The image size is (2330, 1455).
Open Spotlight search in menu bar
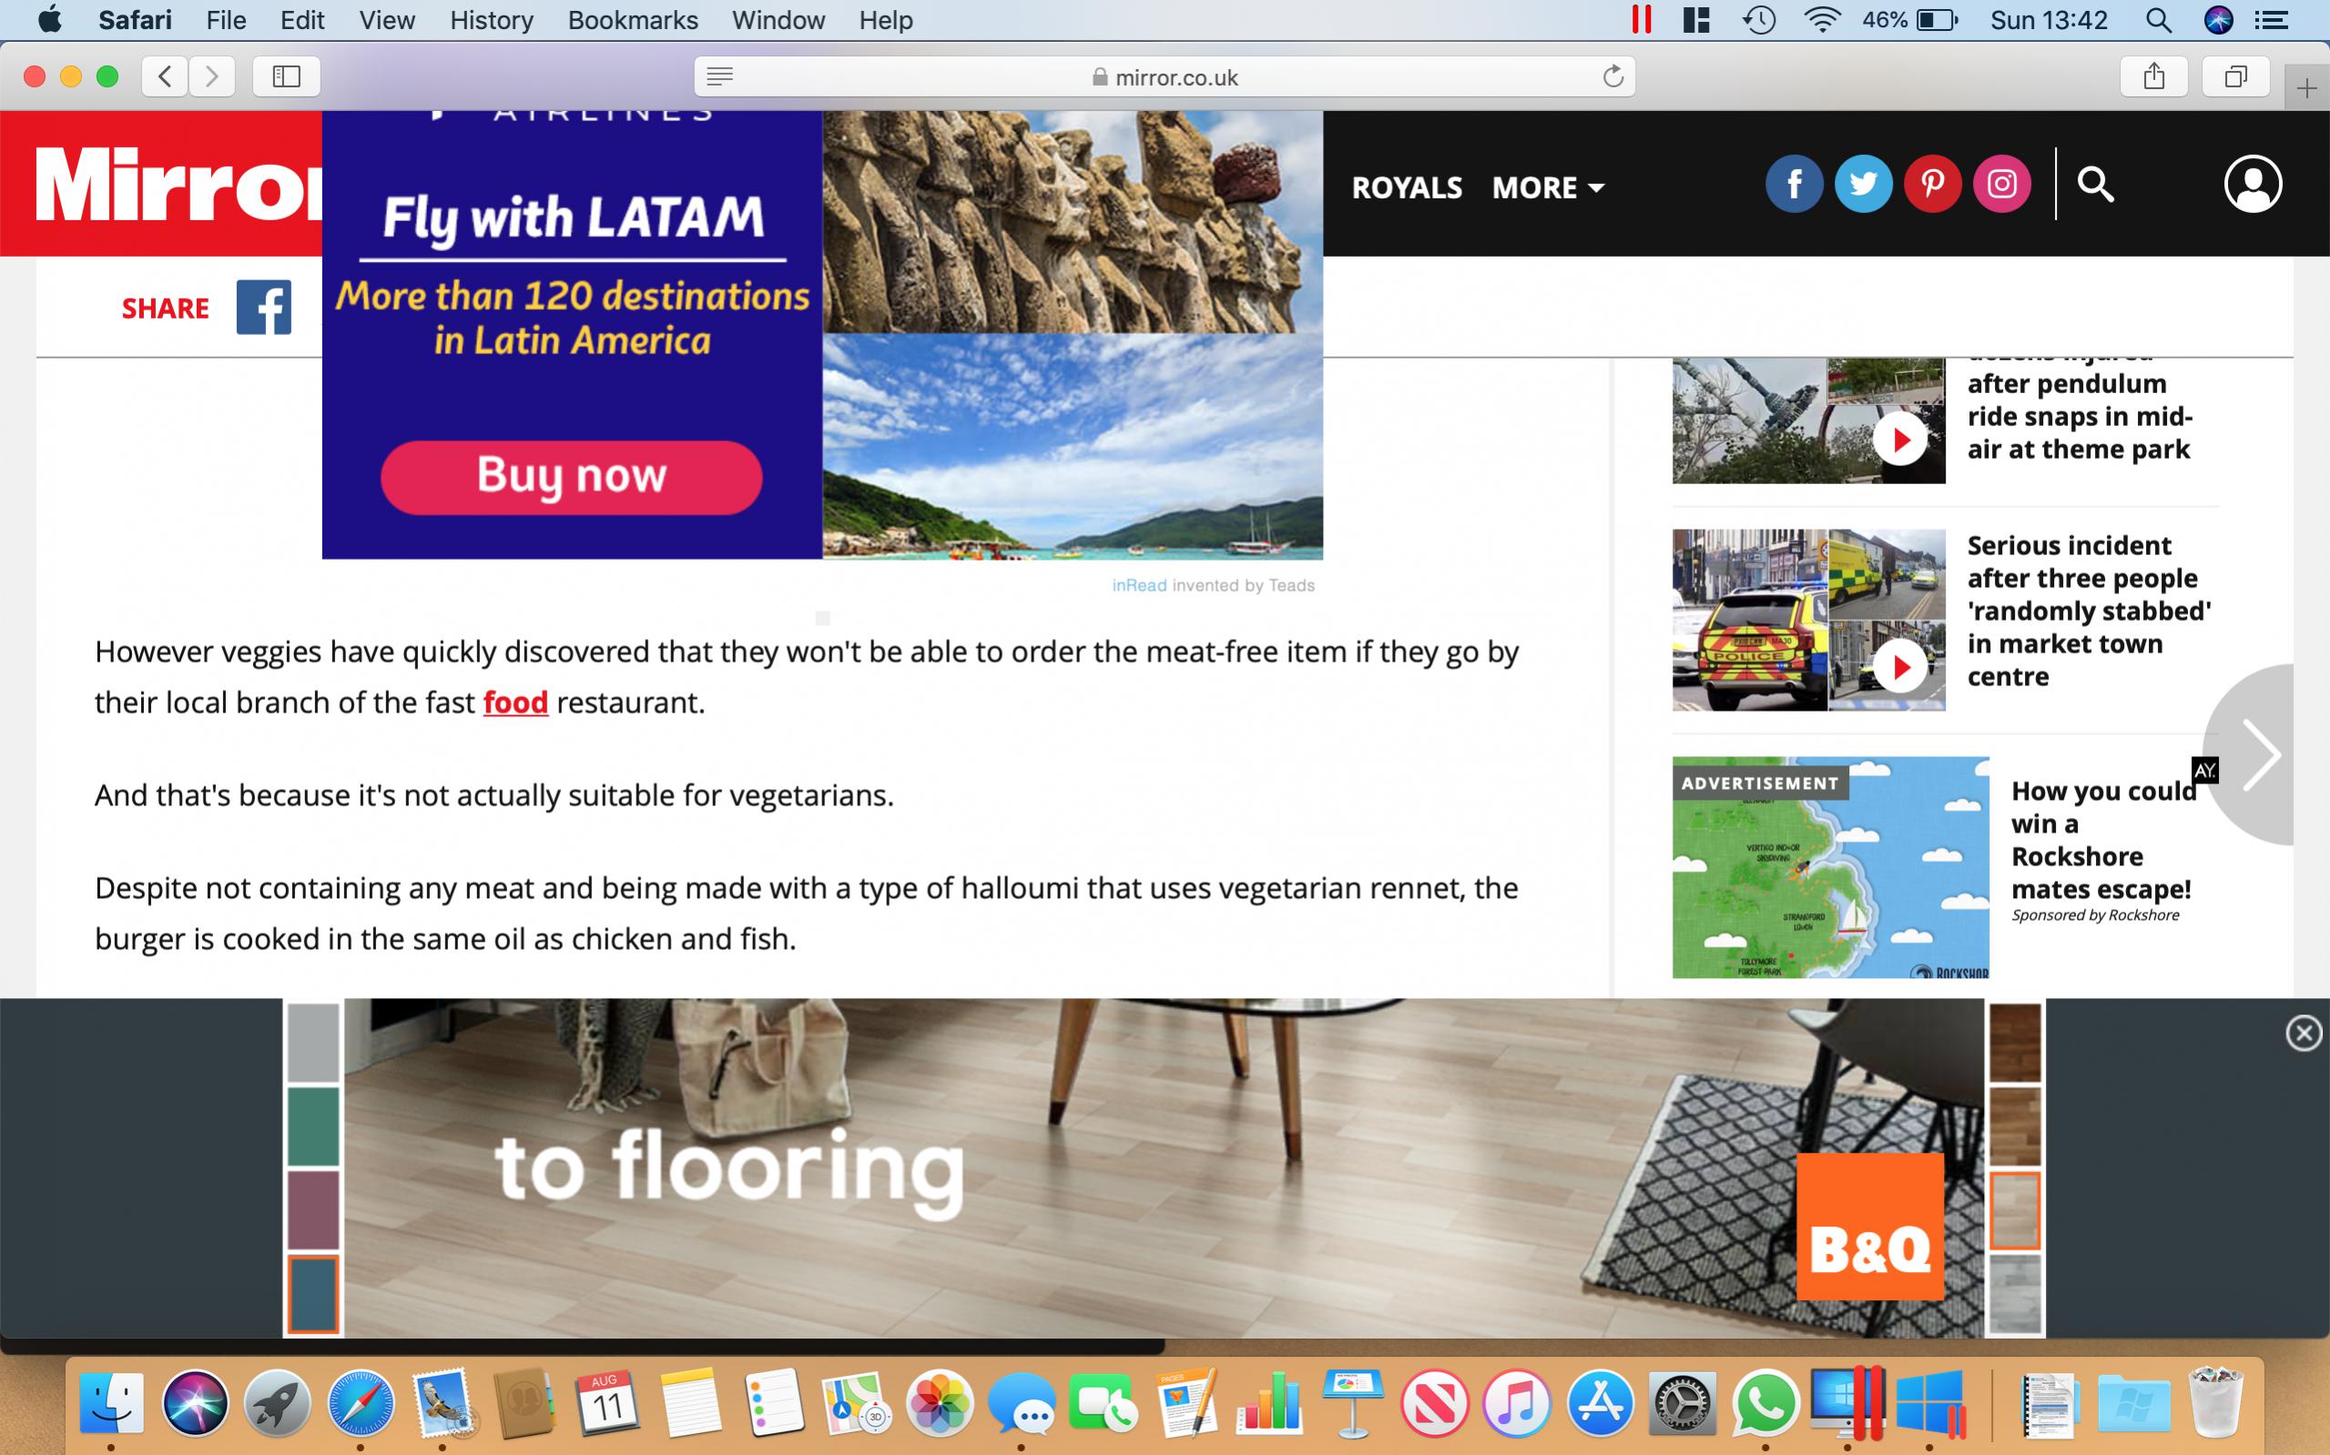point(2159,20)
